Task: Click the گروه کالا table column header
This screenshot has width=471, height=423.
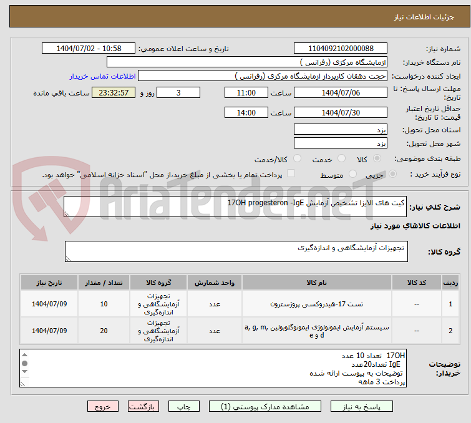Action: pyautogui.click(x=158, y=283)
